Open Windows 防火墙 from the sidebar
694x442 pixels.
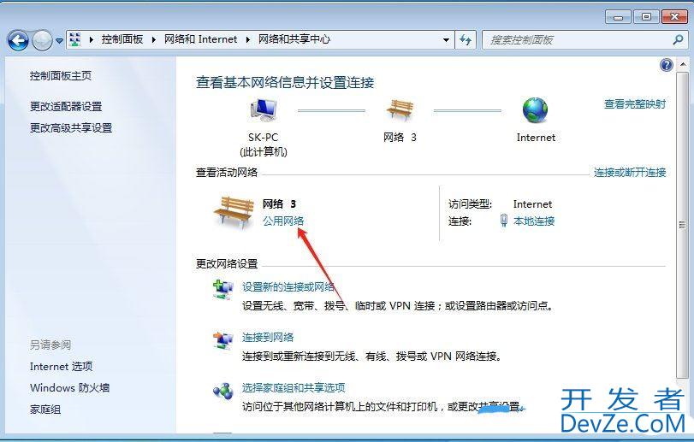pyautogui.click(x=69, y=387)
